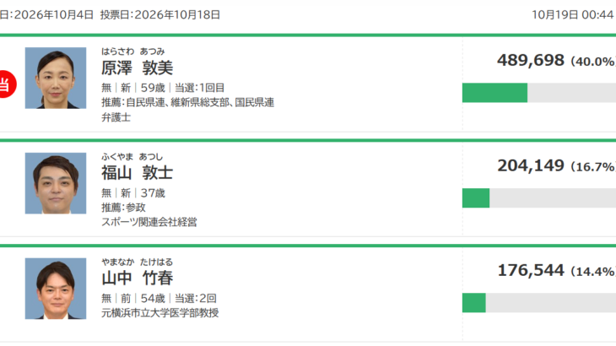Click the 投票日:2026年10月18日 date text
This screenshot has width=616, height=346.
click(159, 15)
